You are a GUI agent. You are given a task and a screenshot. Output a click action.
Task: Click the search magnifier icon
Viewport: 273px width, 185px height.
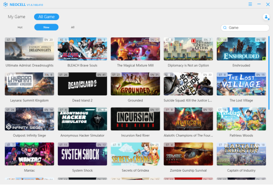click(225, 28)
